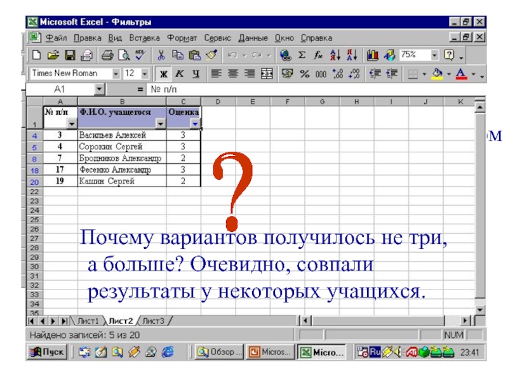This screenshot has width=508, height=381.
Task: Click the Print icon in toolbar
Action: click(x=107, y=55)
